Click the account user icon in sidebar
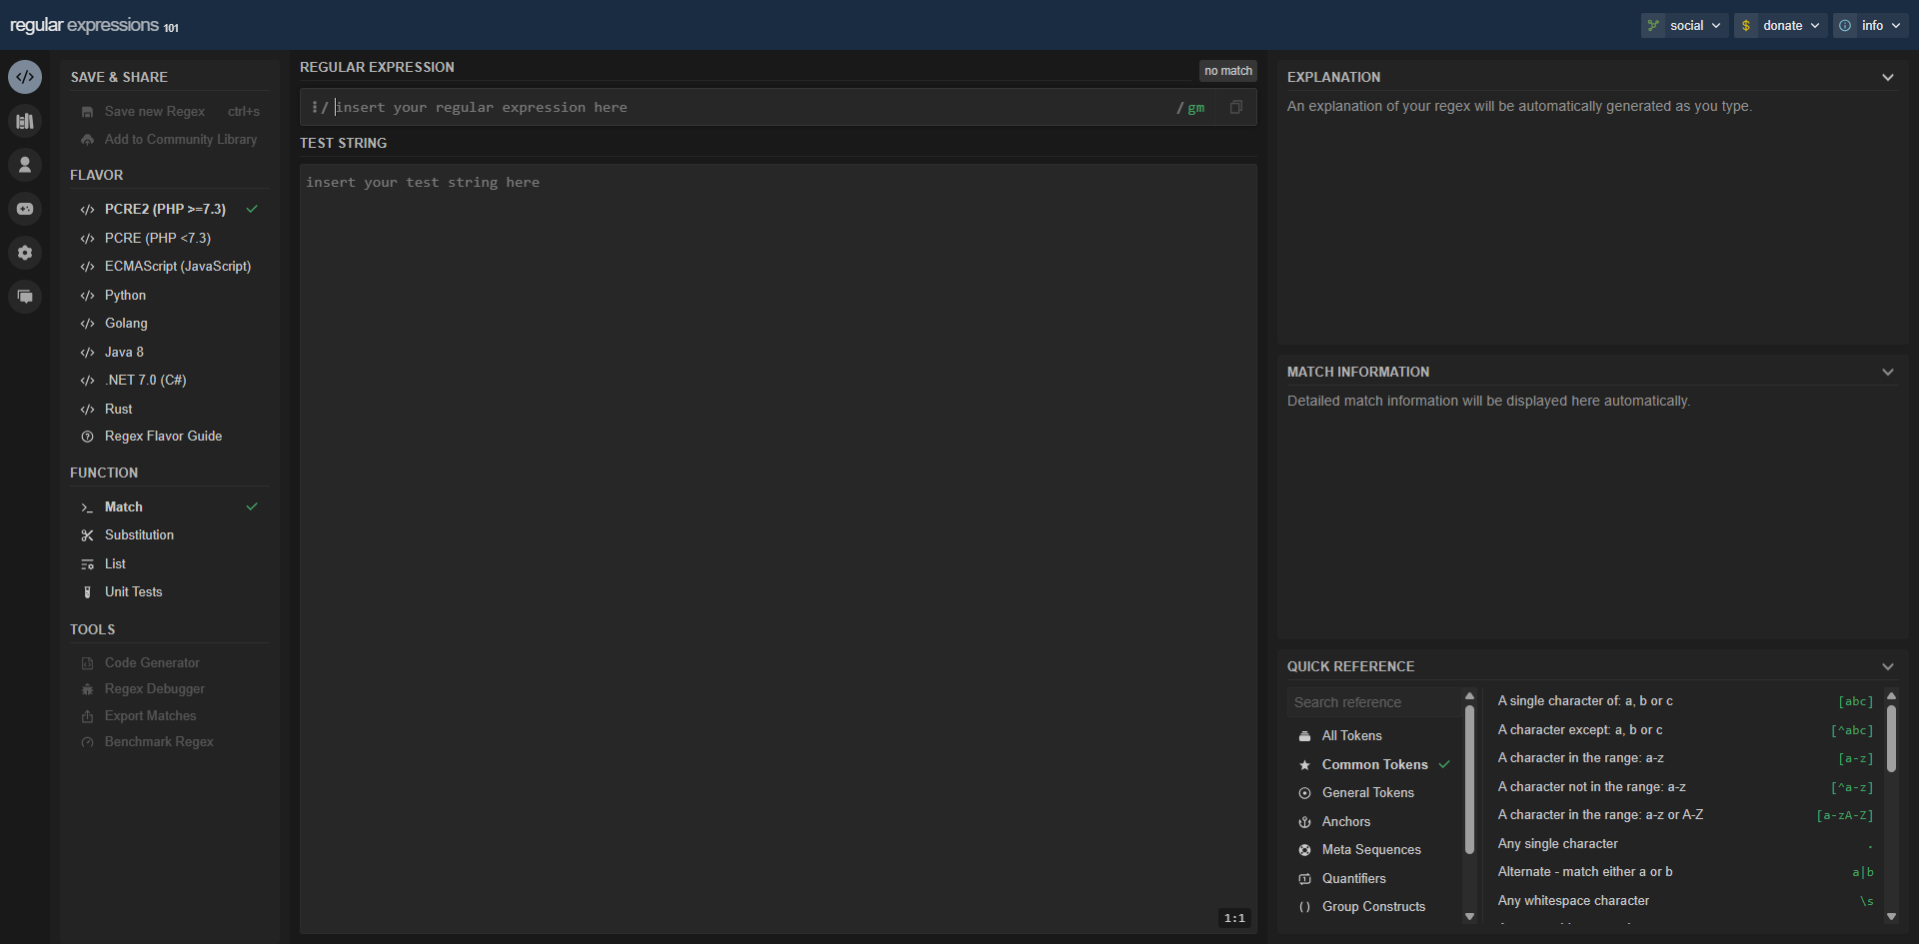Image resolution: width=1919 pixels, height=944 pixels. tap(25, 165)
